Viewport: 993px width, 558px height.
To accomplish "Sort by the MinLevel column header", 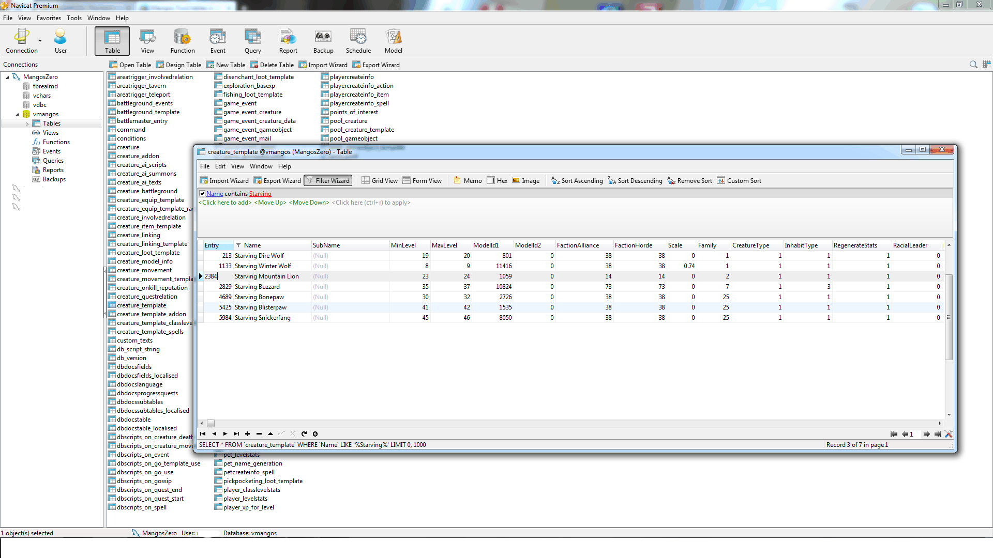I will 410,245.
